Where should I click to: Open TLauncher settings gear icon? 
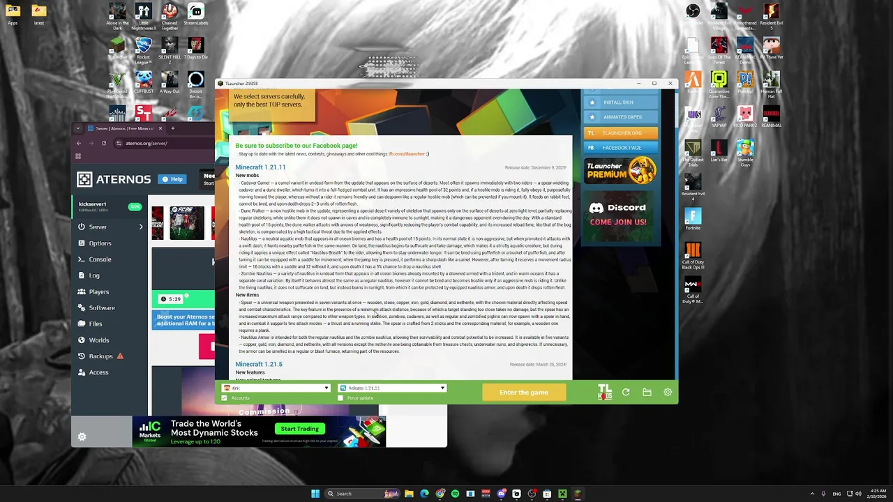[x=668, y=393]
